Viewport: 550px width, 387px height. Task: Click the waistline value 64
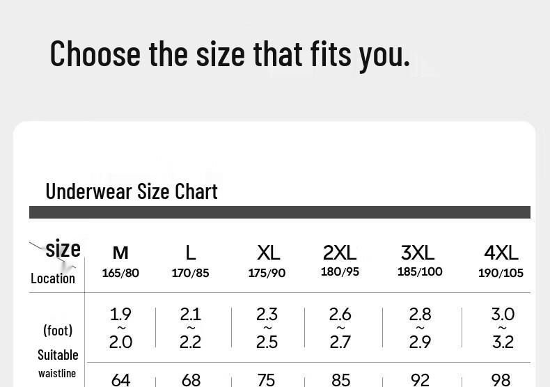tap(120, 380)
